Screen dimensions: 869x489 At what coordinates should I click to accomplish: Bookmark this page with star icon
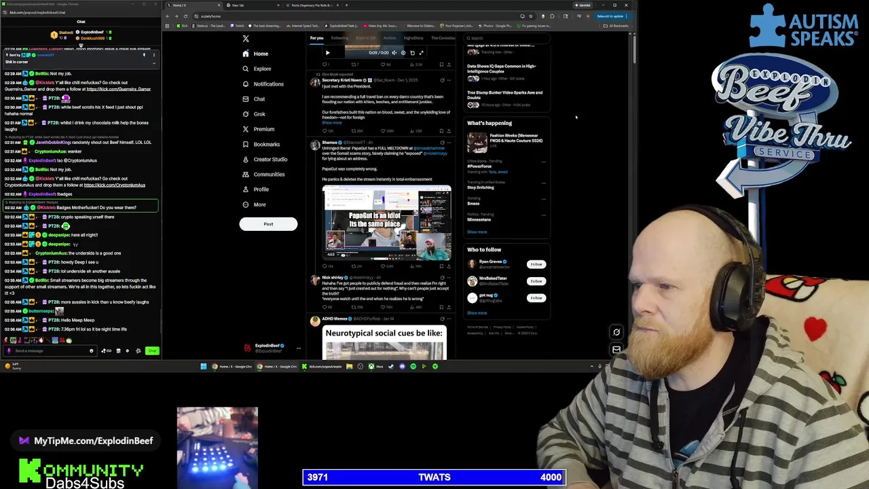[x=530, y=16]
